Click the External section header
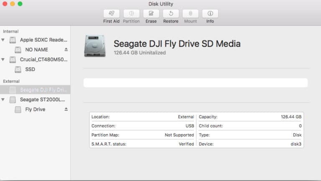The height and width of the screenshot is (181, 321). tap(11, 81)
